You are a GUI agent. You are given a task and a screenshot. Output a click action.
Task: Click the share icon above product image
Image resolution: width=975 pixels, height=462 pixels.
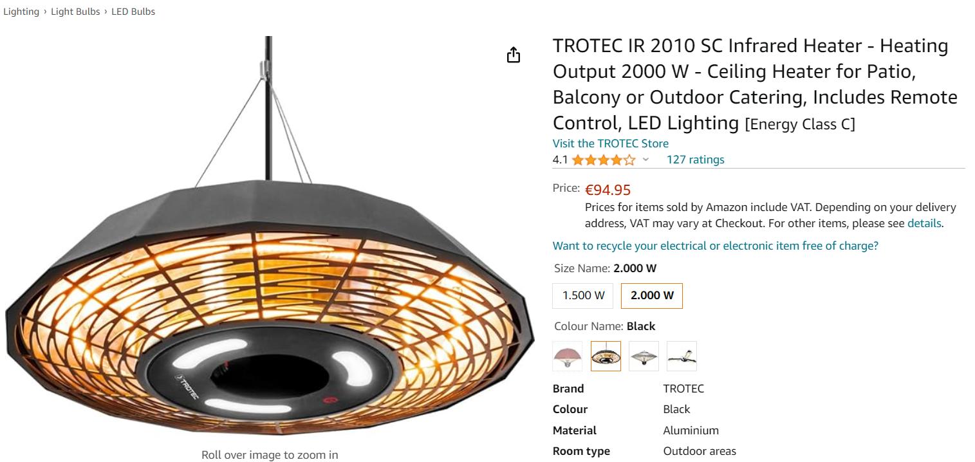click(x=513, y=55)
